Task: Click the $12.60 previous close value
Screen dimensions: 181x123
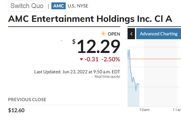Action: [16, 110]
